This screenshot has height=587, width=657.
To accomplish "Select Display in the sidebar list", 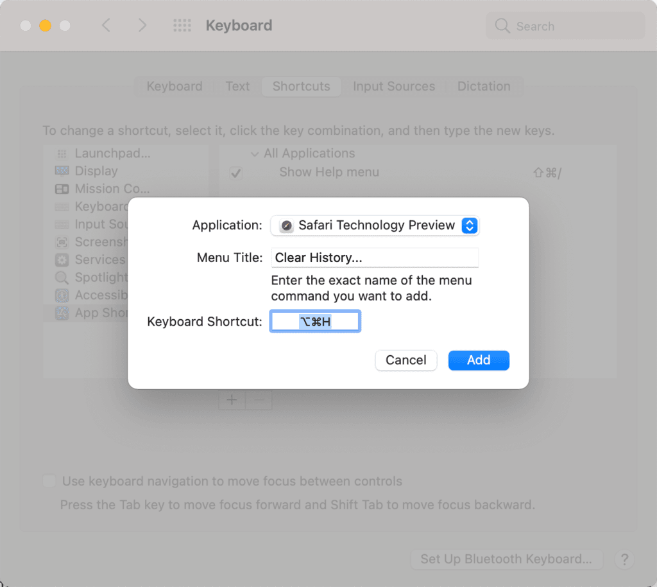I will tap(126, 171).
